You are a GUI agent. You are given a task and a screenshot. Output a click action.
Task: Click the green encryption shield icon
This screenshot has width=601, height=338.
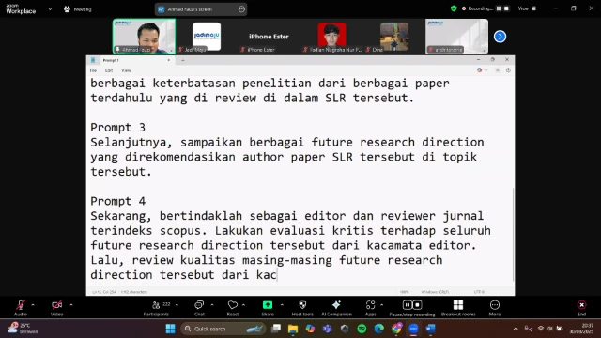point(454,8)
